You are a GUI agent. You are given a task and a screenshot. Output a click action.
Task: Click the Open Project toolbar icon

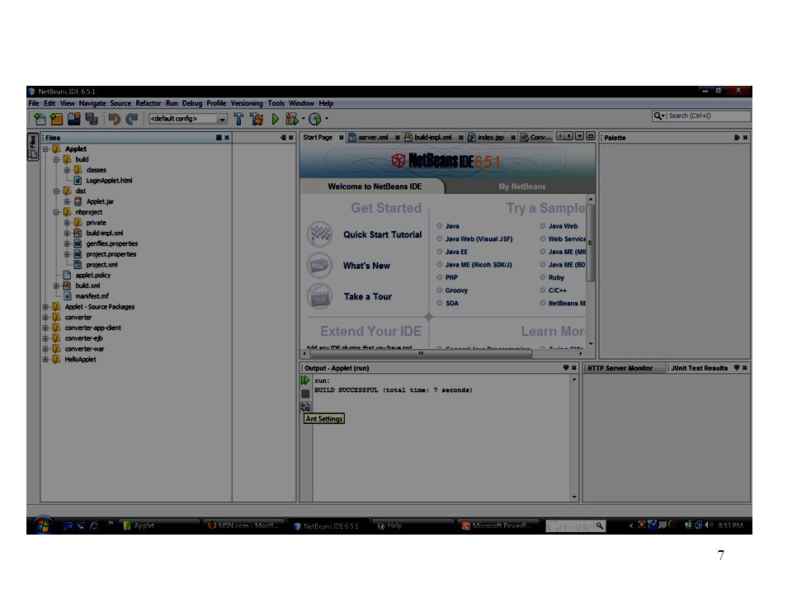73,119
